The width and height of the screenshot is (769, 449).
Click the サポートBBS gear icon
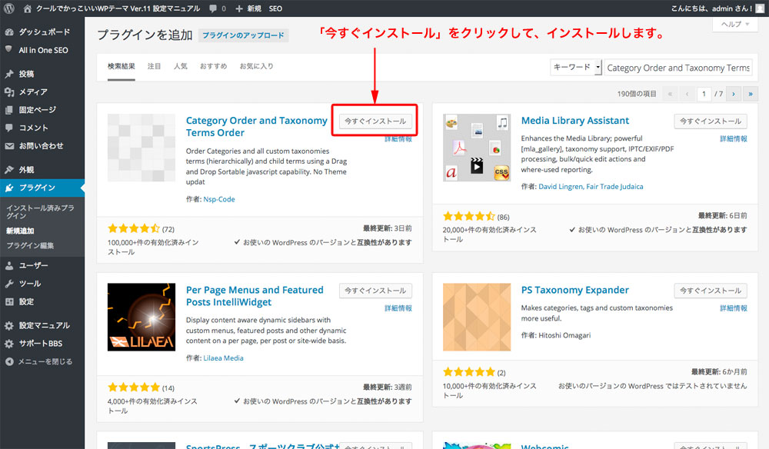pyautogui.click(x=8, y=344)
